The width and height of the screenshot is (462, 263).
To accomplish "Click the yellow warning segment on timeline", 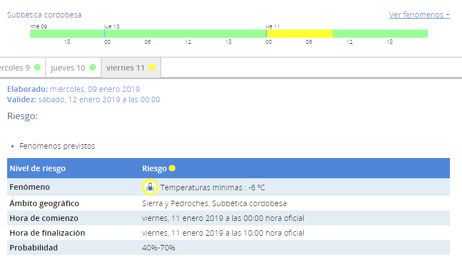I will pyautogui.click(x=300, y=33).
